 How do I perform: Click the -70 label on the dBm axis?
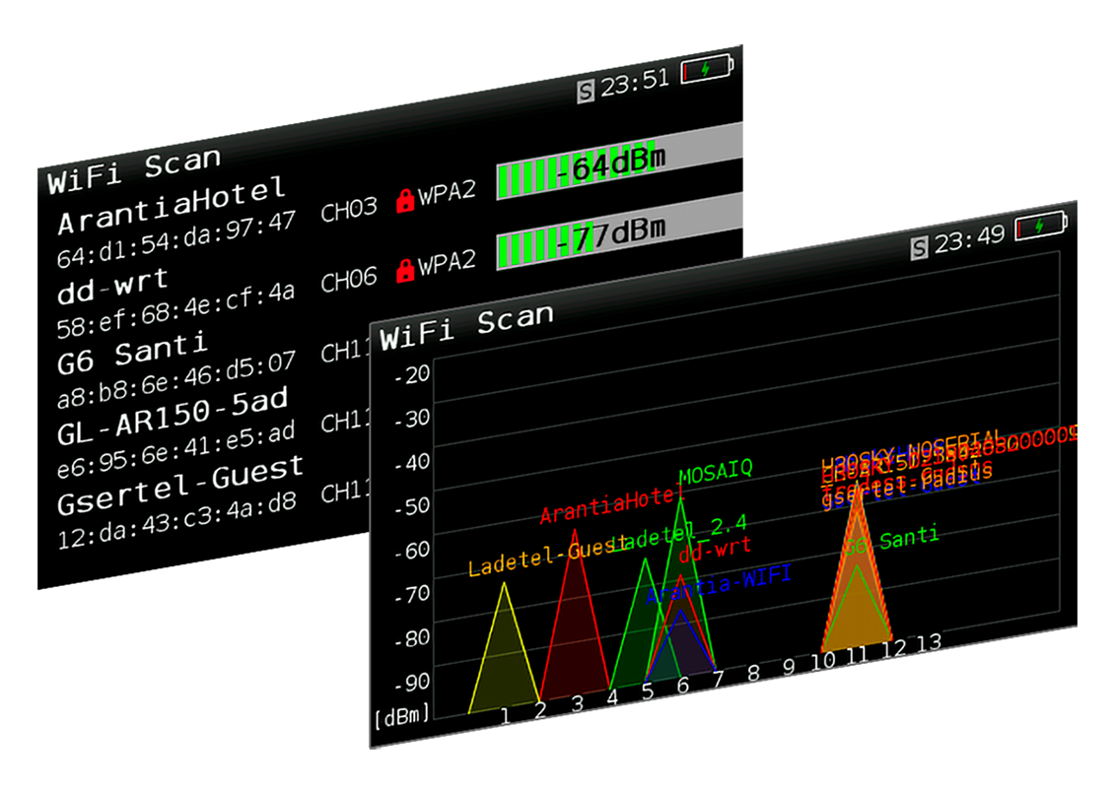[x=412, y=593]
